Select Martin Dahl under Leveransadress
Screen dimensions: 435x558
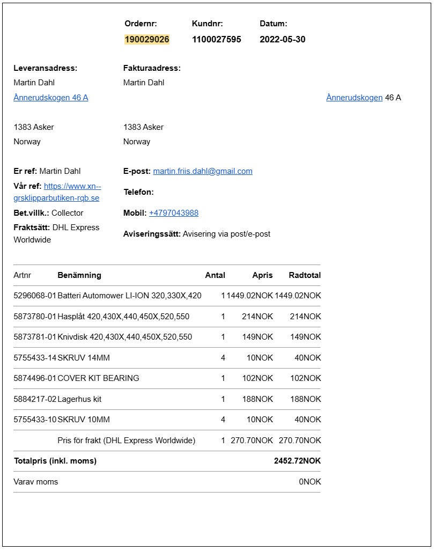pyautogui.click(x=34, y=83)
